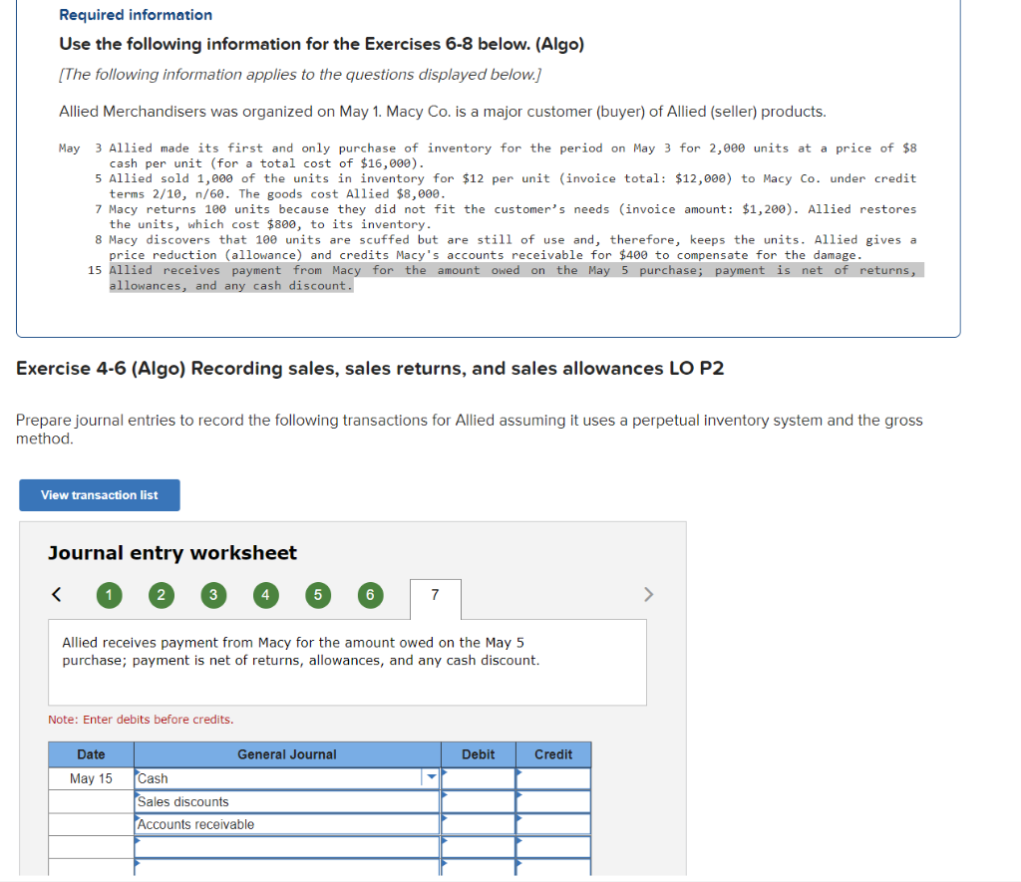Viewport: 1021px width, 882px height.
Task: Click the debit cell for Accounts receivable
Action: 479,825
